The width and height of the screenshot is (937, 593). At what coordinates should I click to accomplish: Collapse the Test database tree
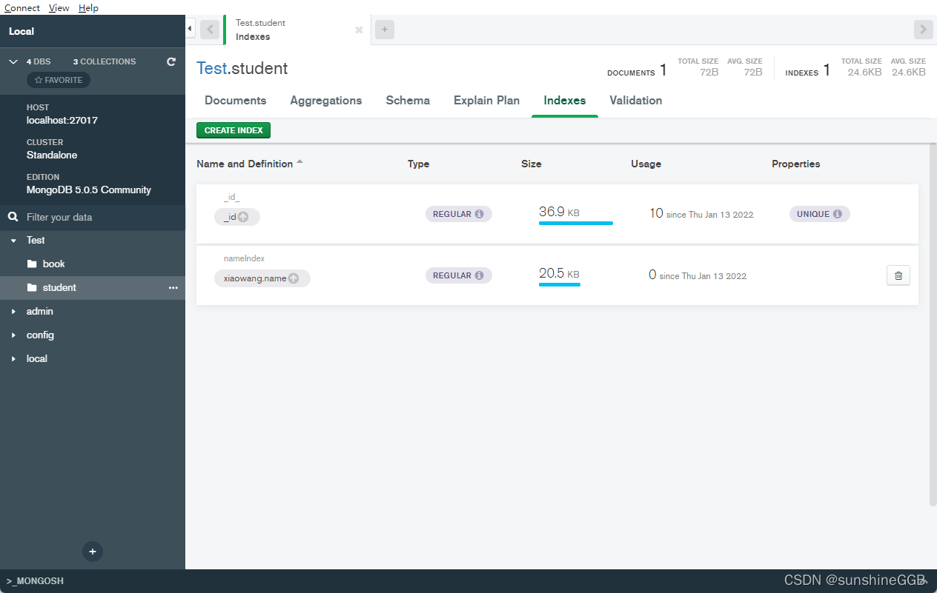point(13,241)
